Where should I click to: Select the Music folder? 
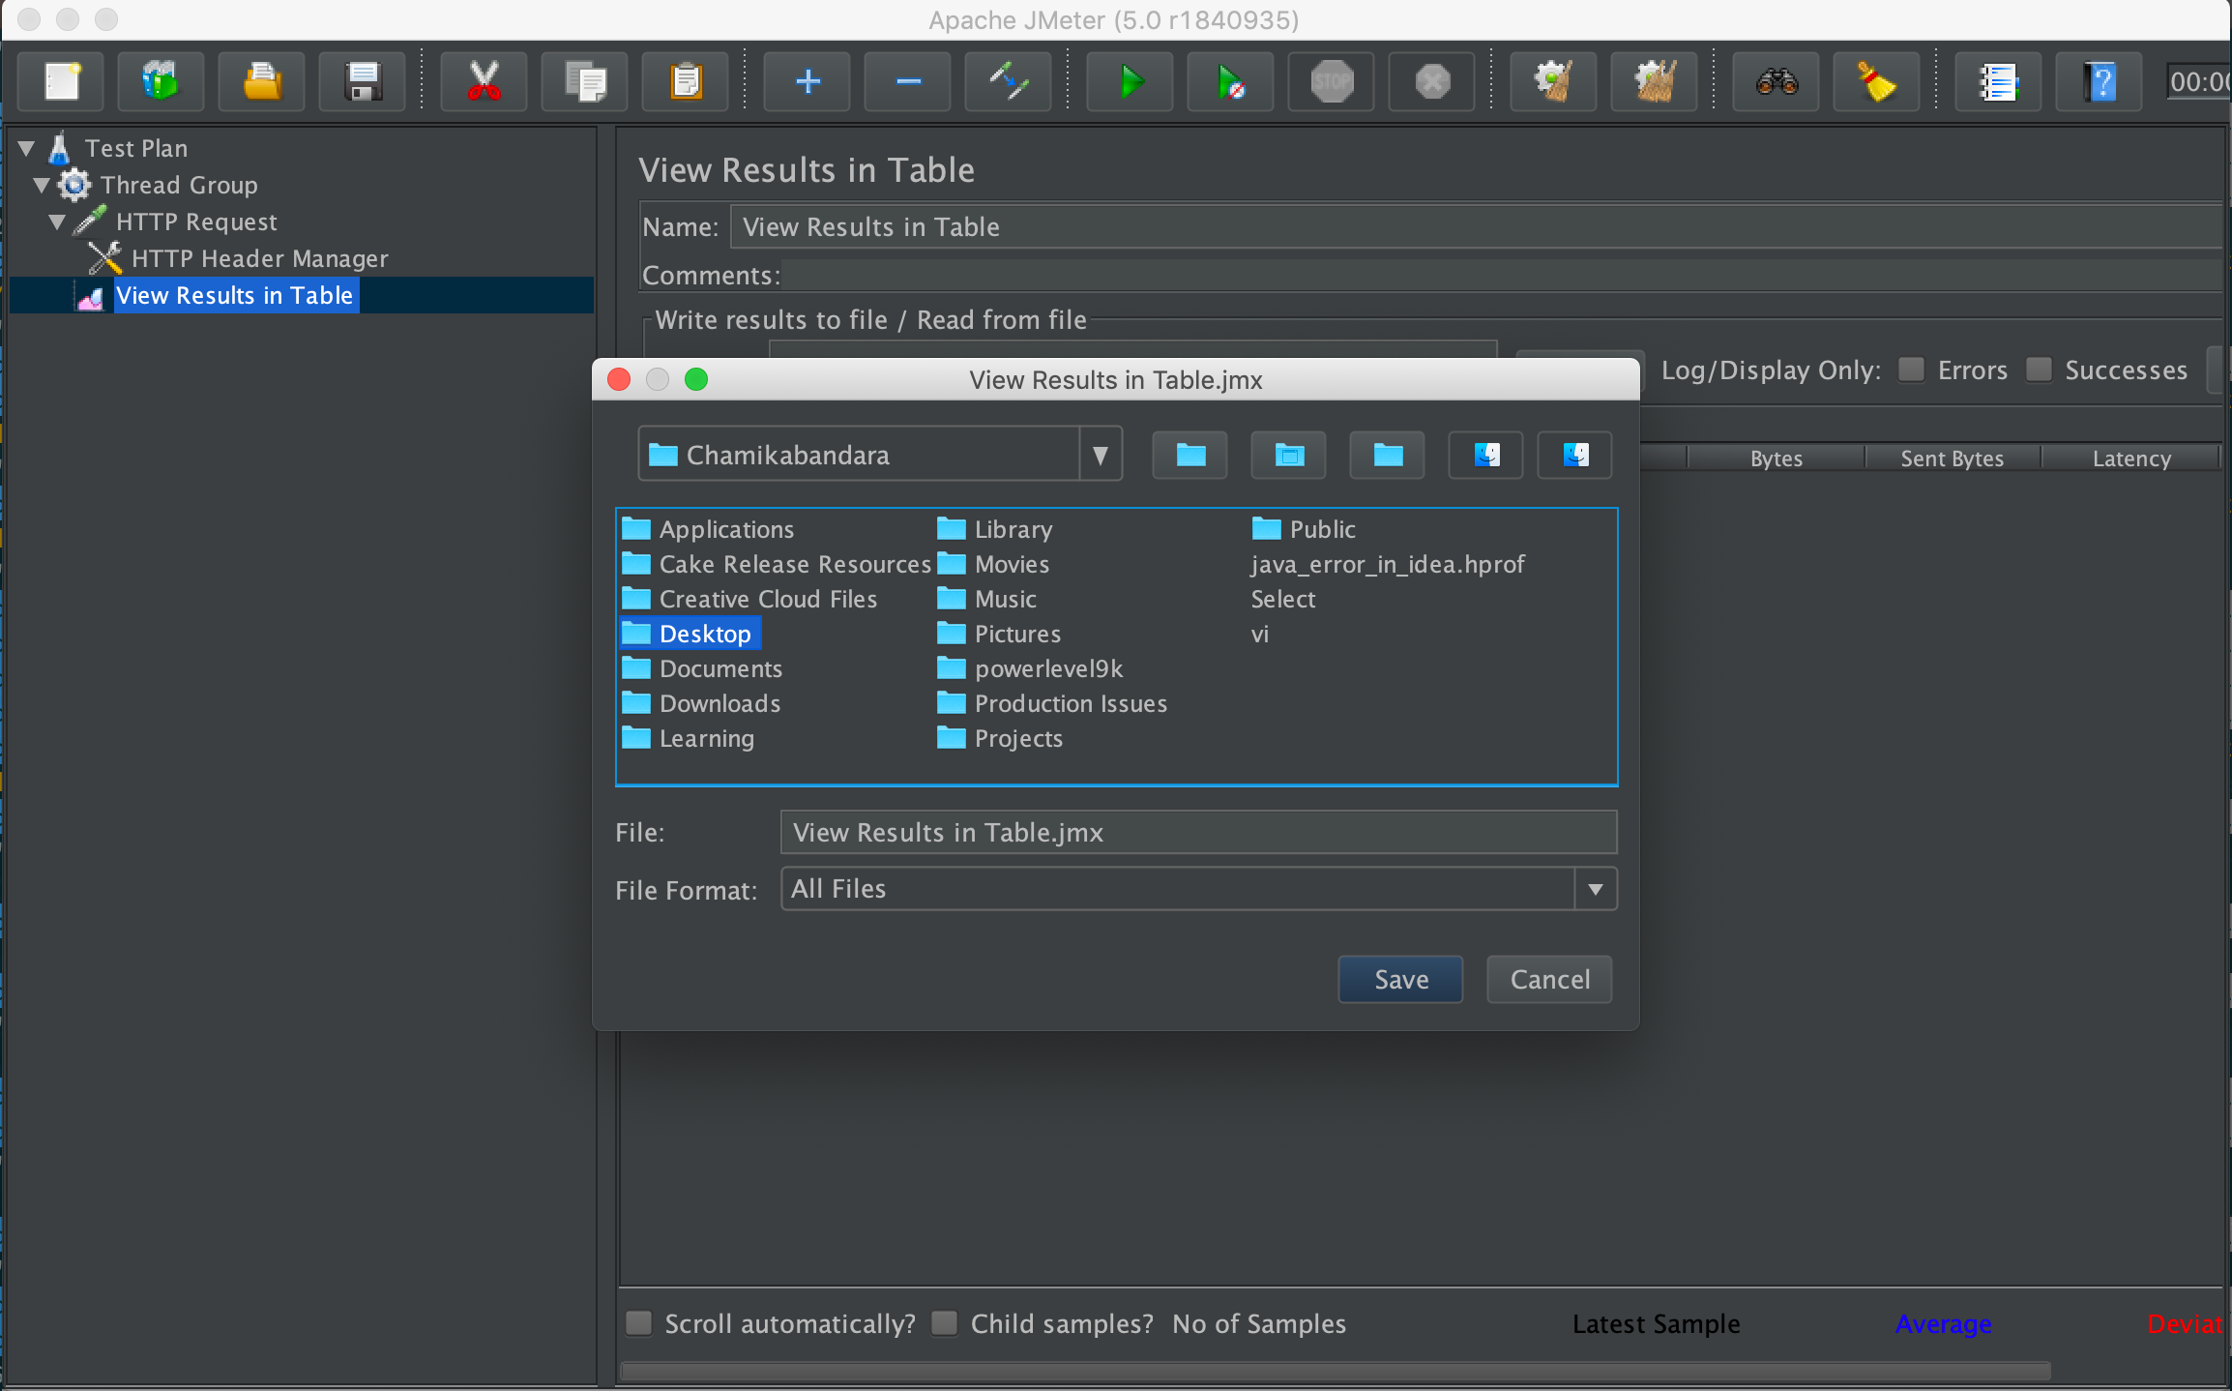[x=987, y=599]
